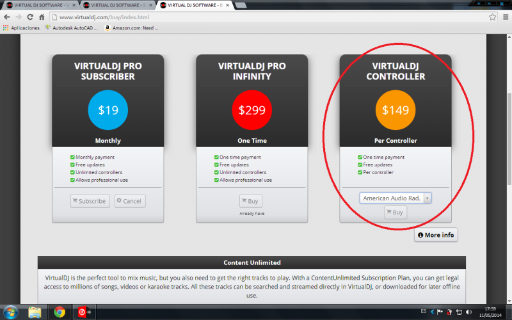This screenshot has height=320, width=512.
Task: Open the taskbar clock showing 17:59
Action: coord(490,312)
